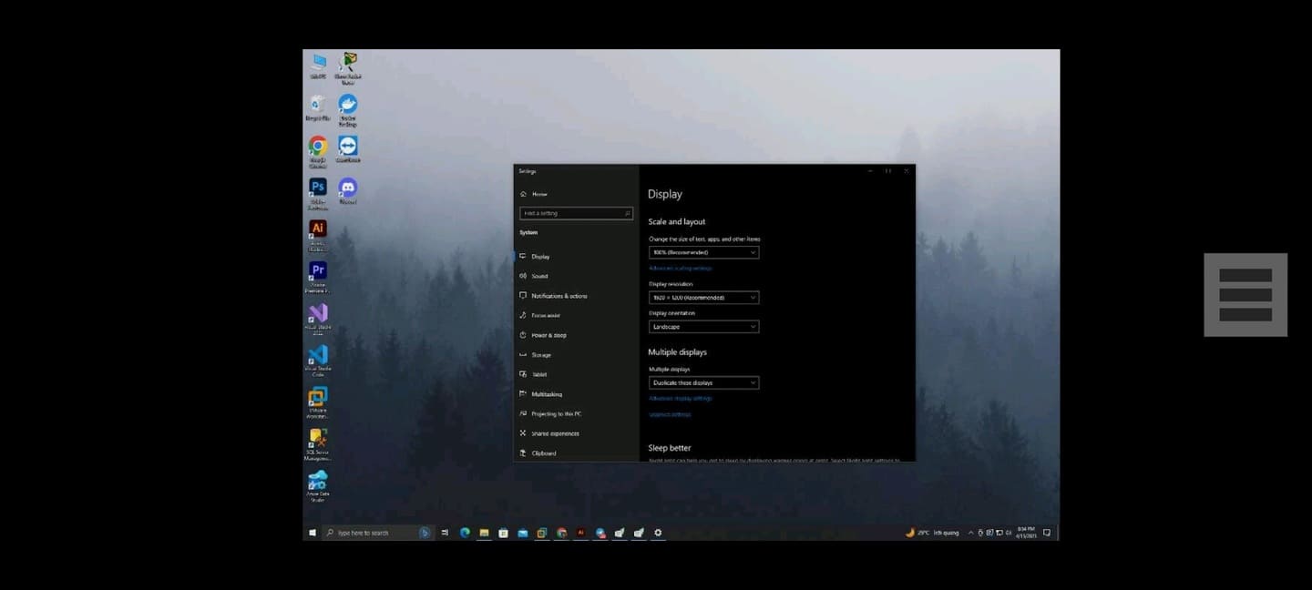
Task: Go to Settings Home
Action: pos(534,194)
